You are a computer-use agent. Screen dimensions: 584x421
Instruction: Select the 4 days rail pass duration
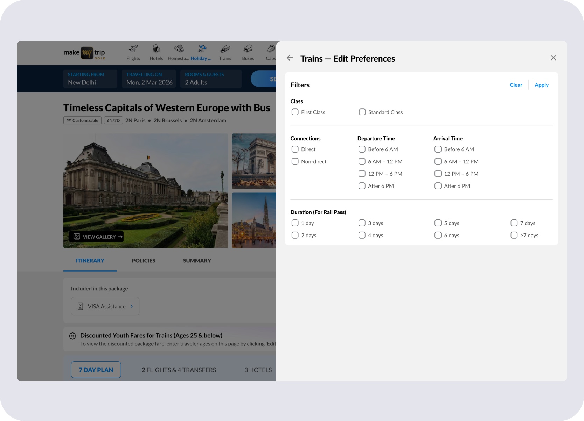click(x=362, y=235)
